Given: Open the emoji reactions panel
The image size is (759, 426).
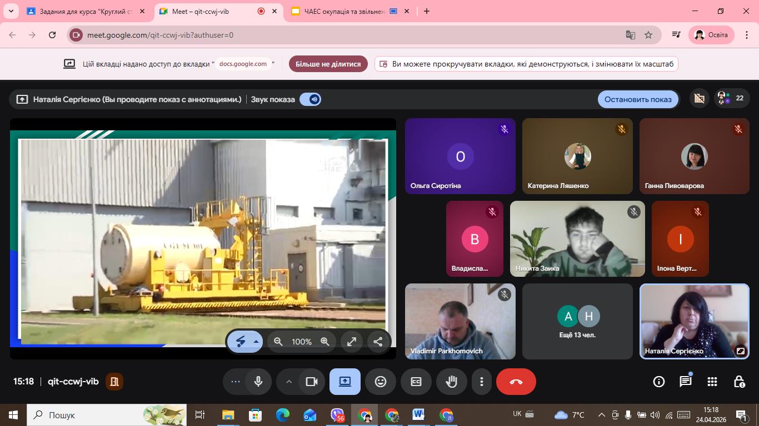Looking at the screenshot, I should coord(380,382).
